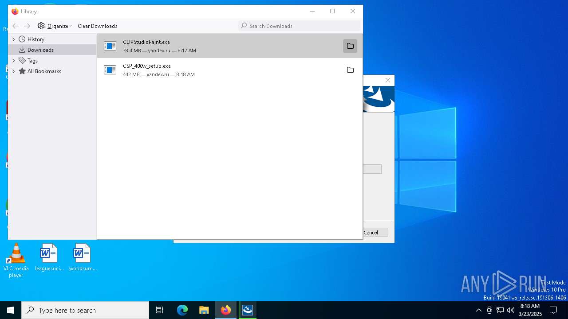This screenshot has width=568, height=319.
Task: Click Clear Downloads button
Action: [x=97, y=26]
